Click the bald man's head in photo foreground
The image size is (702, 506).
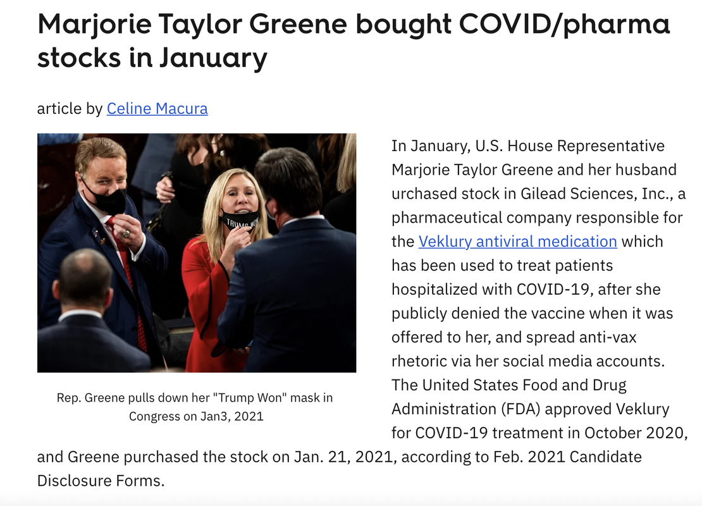(x=85, y=277)
